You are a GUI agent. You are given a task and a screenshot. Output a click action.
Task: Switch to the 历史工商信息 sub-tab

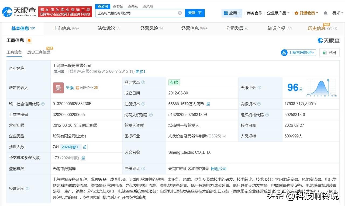coord(39,52)
